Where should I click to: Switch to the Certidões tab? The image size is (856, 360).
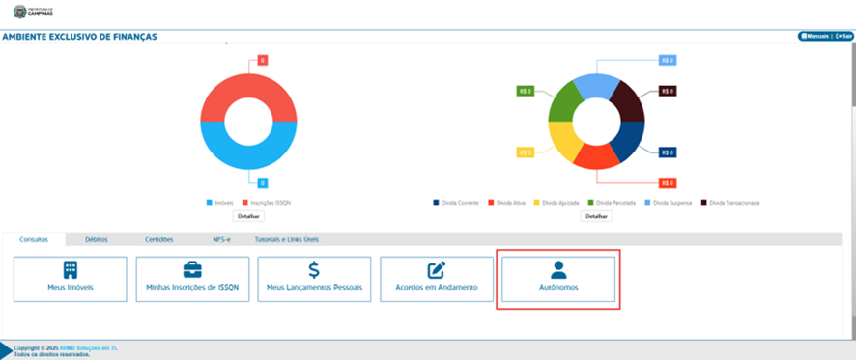click(x=159, y=239)
